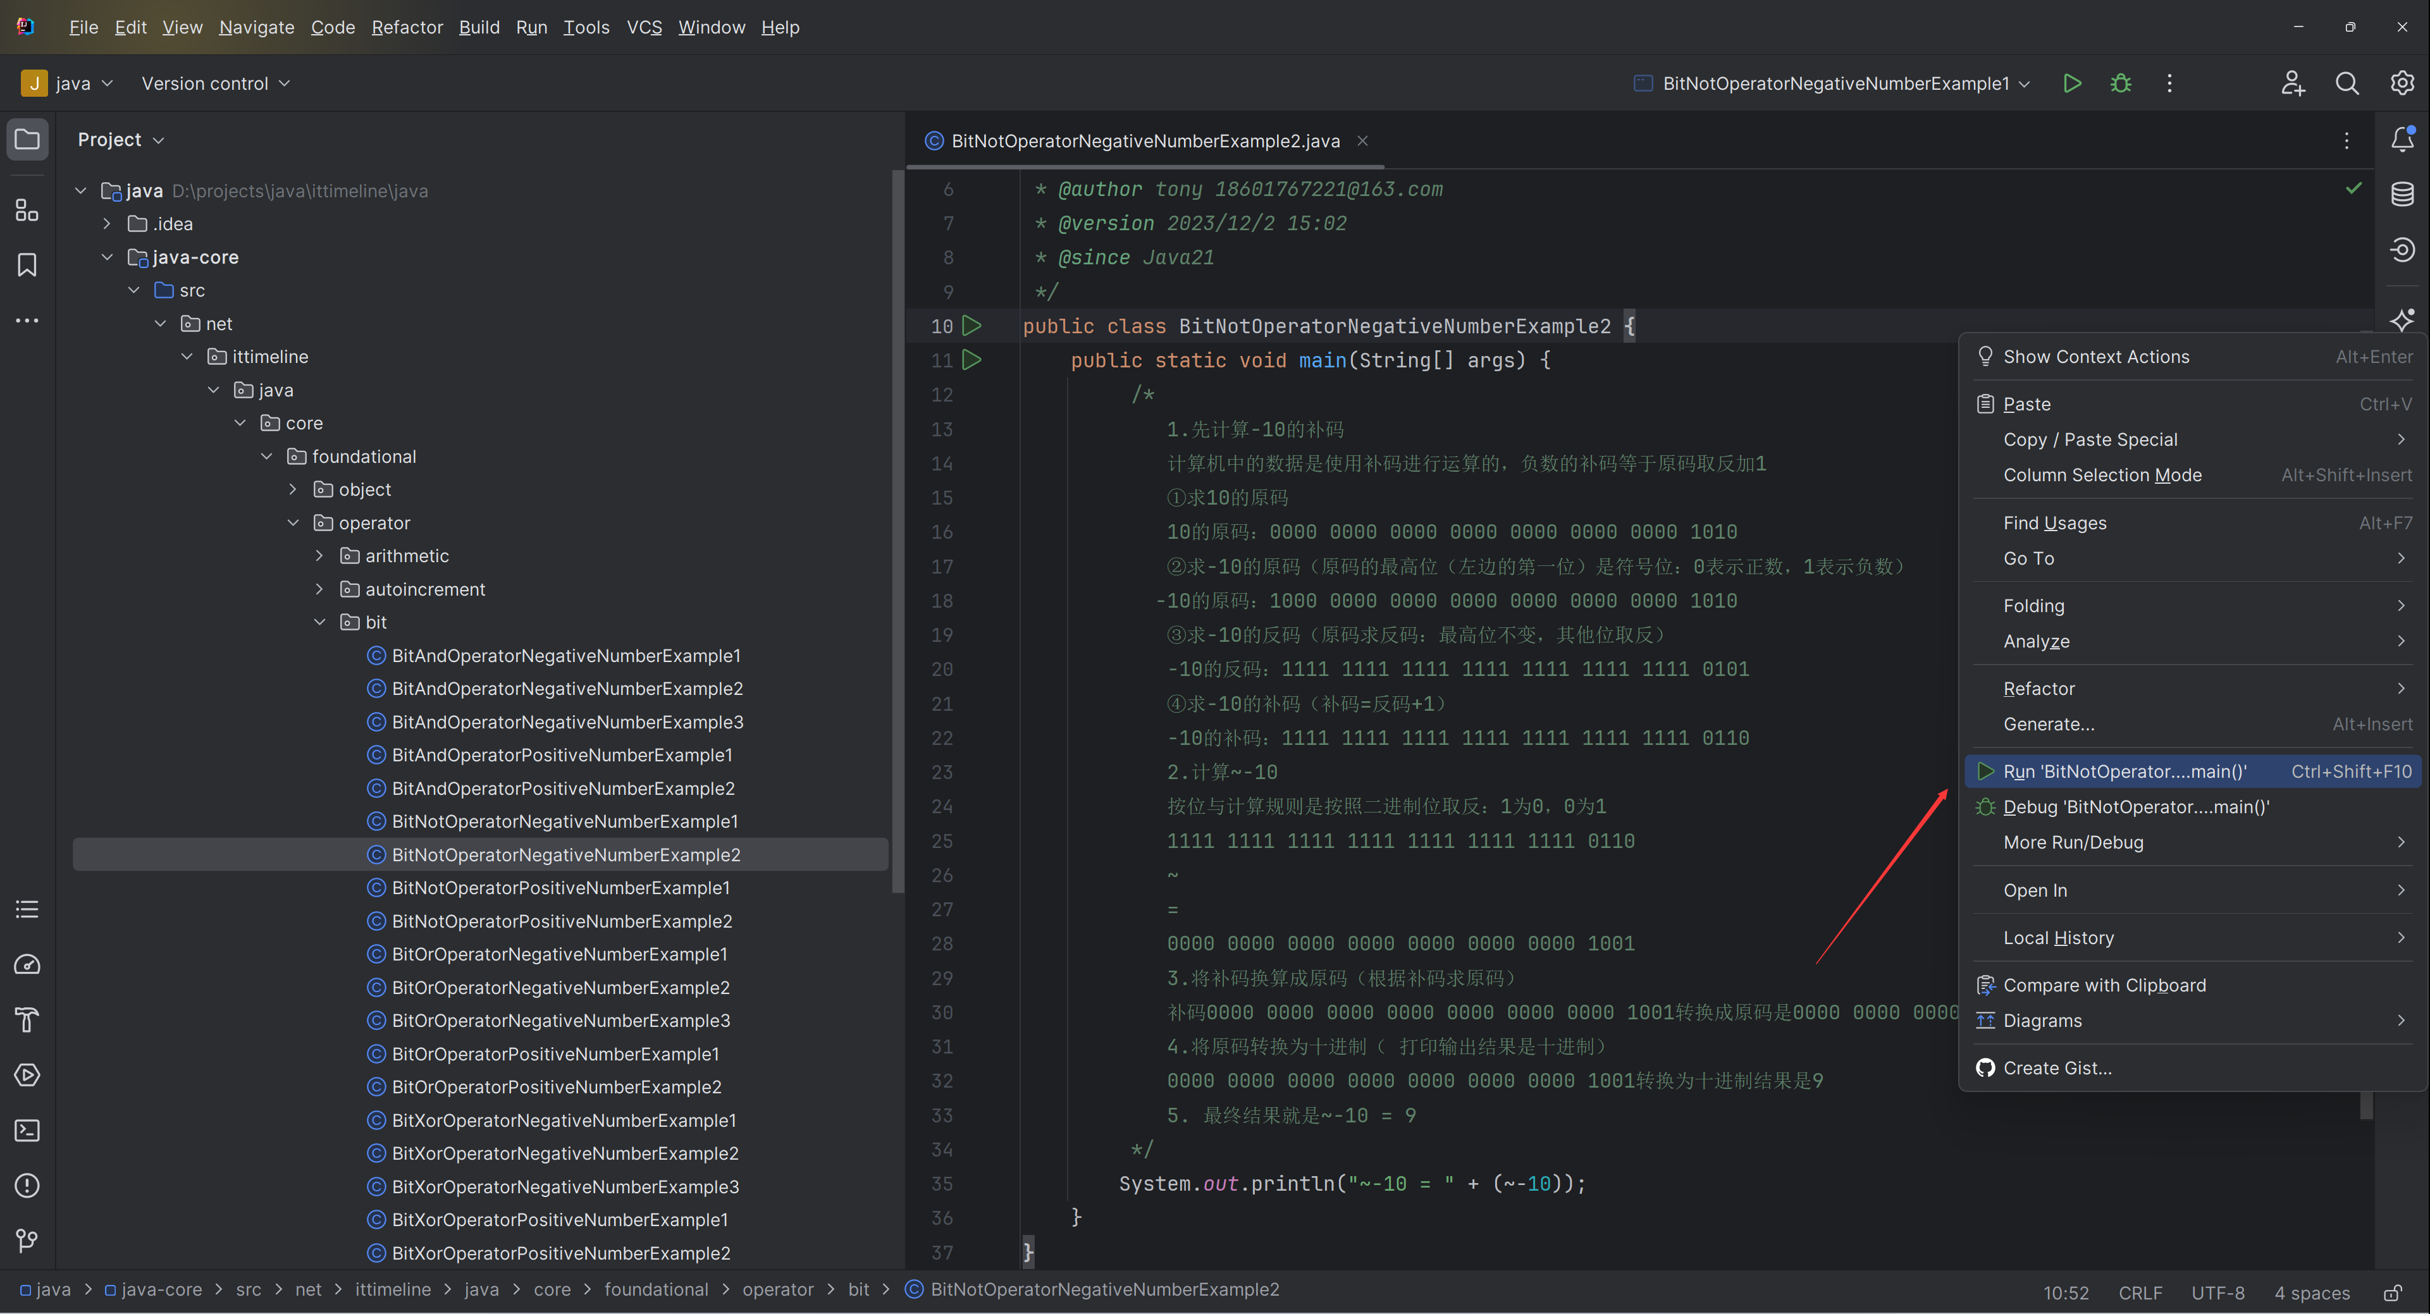The width and height of the screenshot is (2430, 1314).
Task: Expand the autoincrement package
Action: coord(319,589)
